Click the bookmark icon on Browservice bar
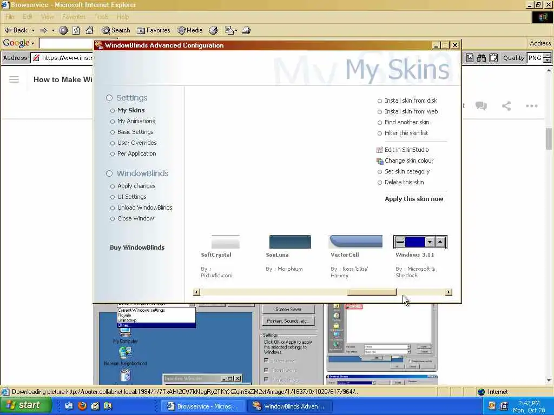554x415 pixels. (470, 58)
